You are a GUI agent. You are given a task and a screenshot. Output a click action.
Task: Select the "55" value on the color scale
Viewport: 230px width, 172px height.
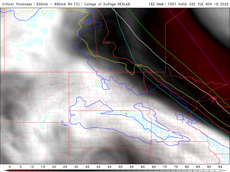(132, 167)
